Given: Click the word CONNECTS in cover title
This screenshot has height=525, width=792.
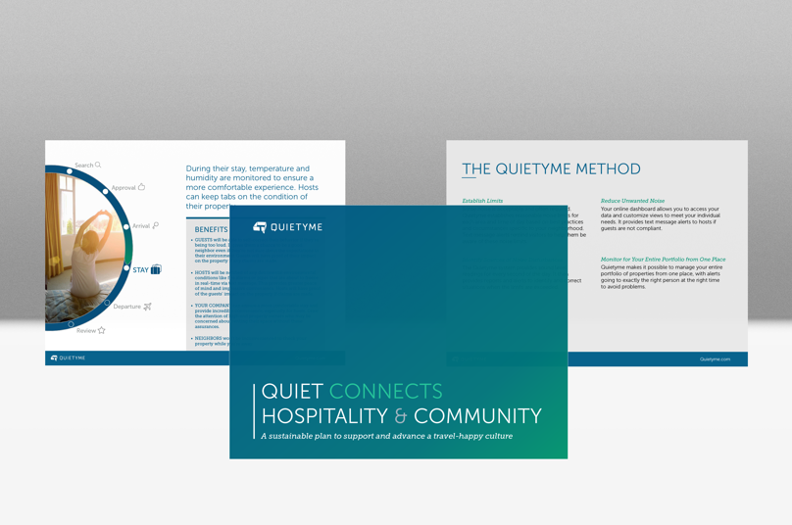Looking at the screenshot, I should point(386,391).
